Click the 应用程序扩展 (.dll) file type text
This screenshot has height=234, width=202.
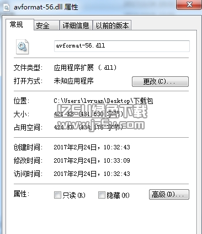[85, 67]
